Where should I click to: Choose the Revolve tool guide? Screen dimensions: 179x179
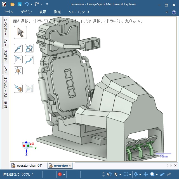pyautogui.click(x=29, y=48)
